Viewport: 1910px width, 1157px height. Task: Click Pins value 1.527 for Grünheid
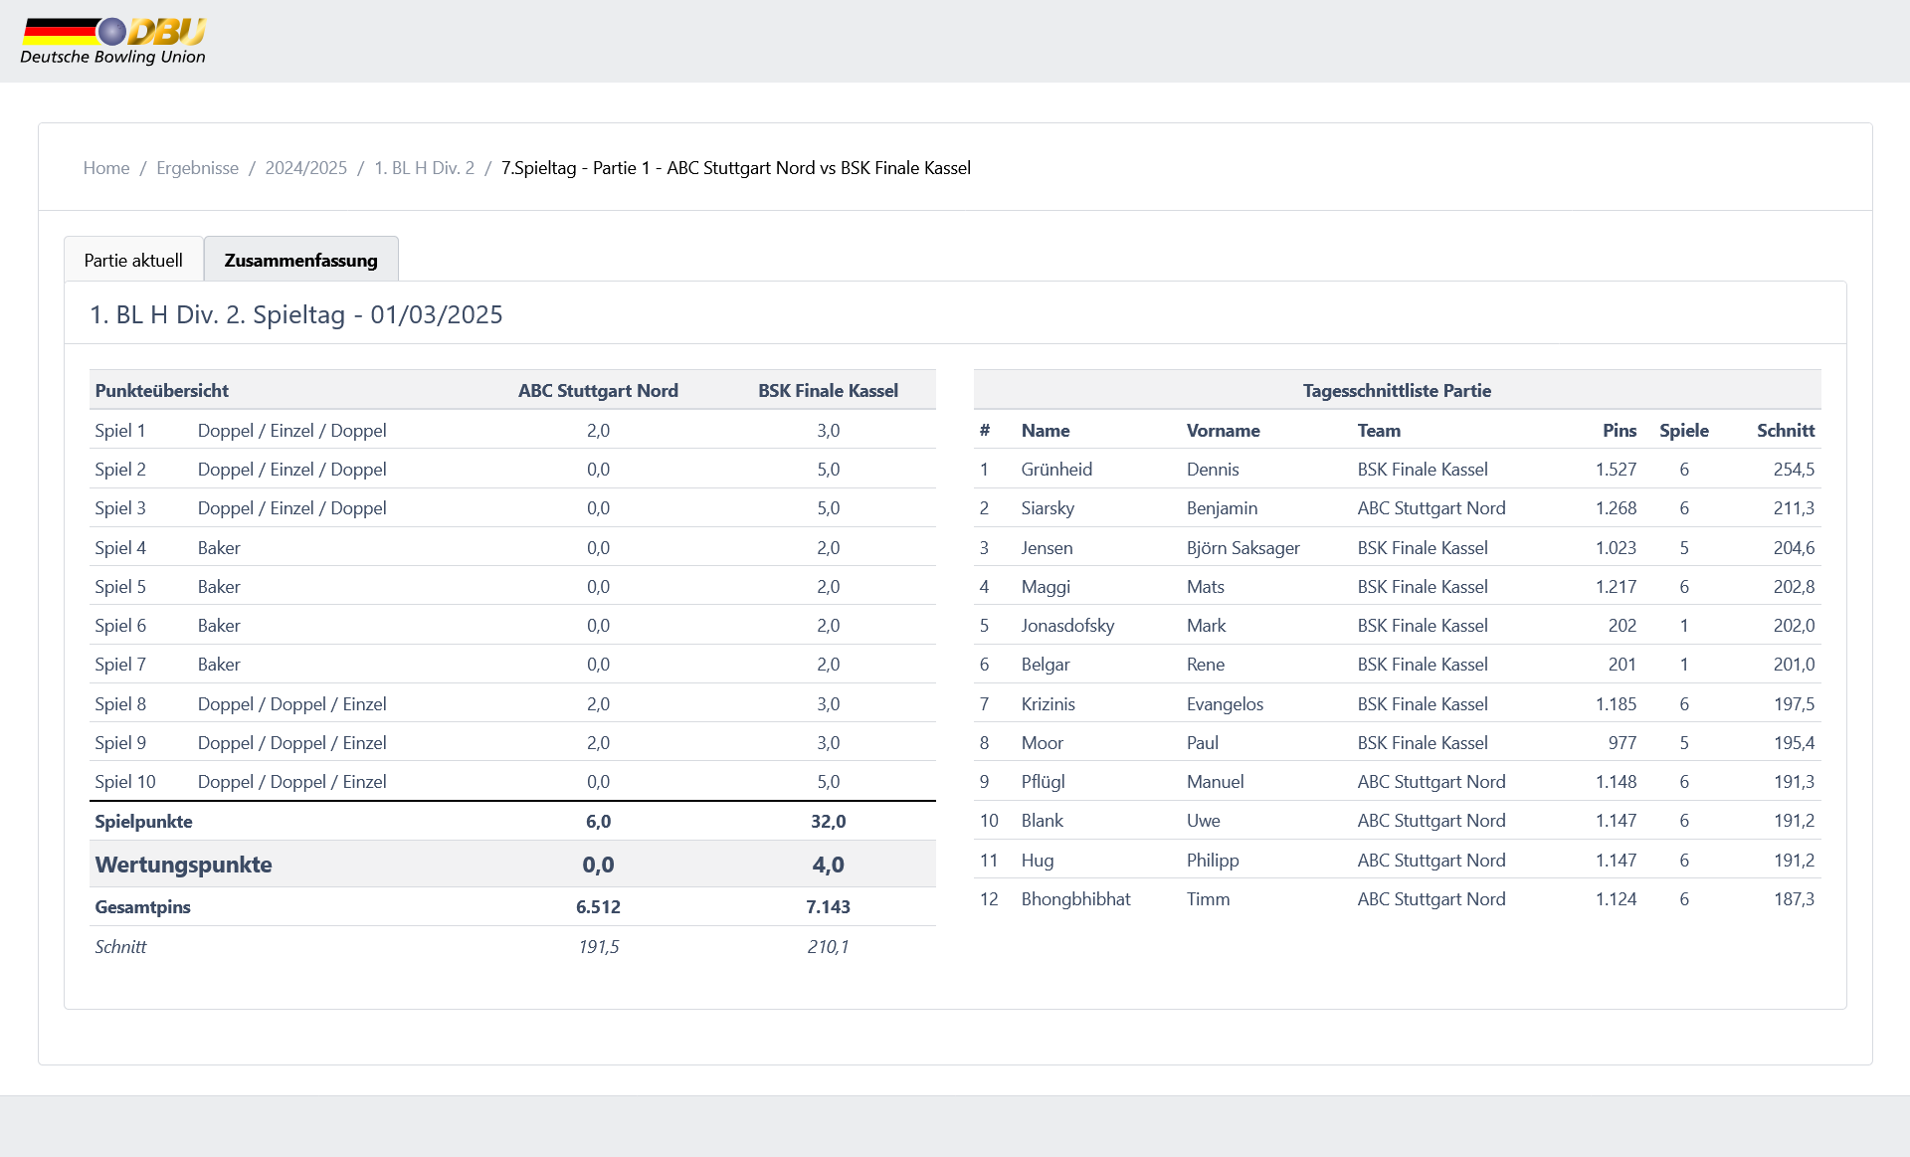1617,470
